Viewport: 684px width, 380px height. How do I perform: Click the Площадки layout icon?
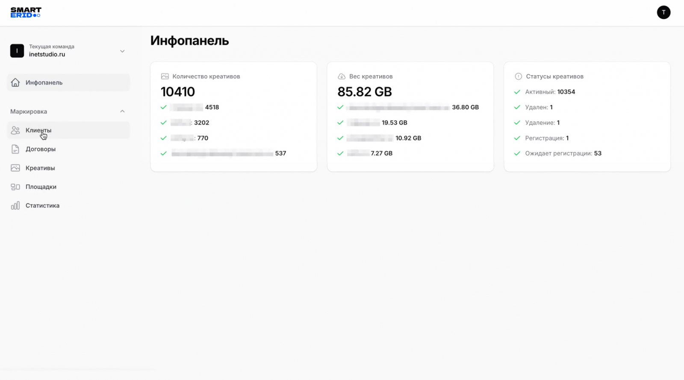coord(15,187)
